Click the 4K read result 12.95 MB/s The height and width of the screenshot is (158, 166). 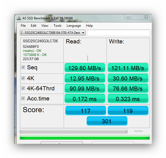pyautogui.click(x=85, y=78)
